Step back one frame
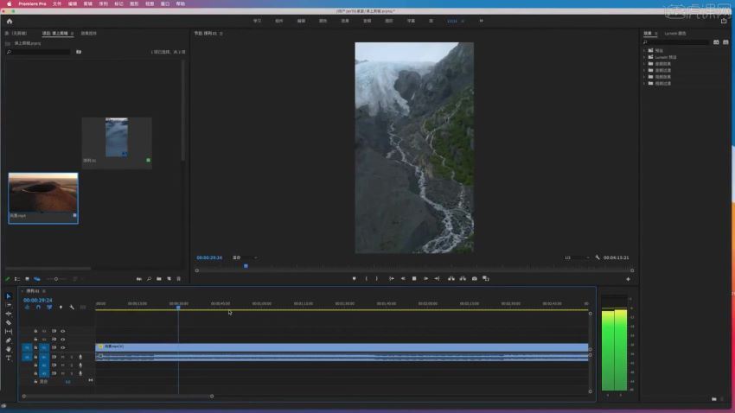Viewport: 735px width, 413px height. click(x=403, y=278)
